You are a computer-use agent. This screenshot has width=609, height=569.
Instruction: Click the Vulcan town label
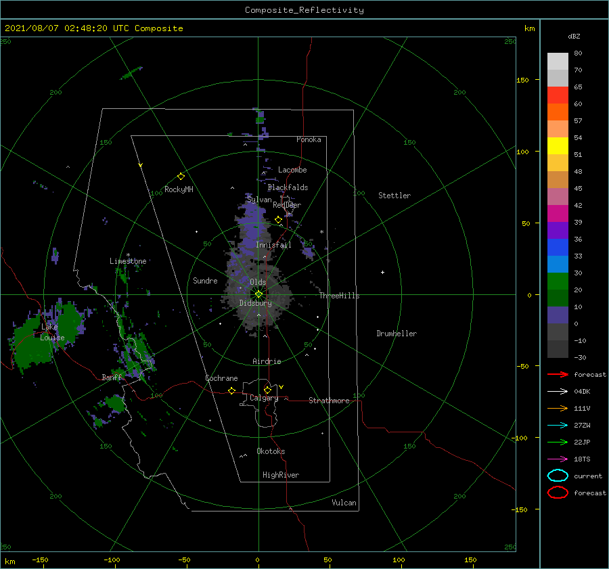click(344, 503)
